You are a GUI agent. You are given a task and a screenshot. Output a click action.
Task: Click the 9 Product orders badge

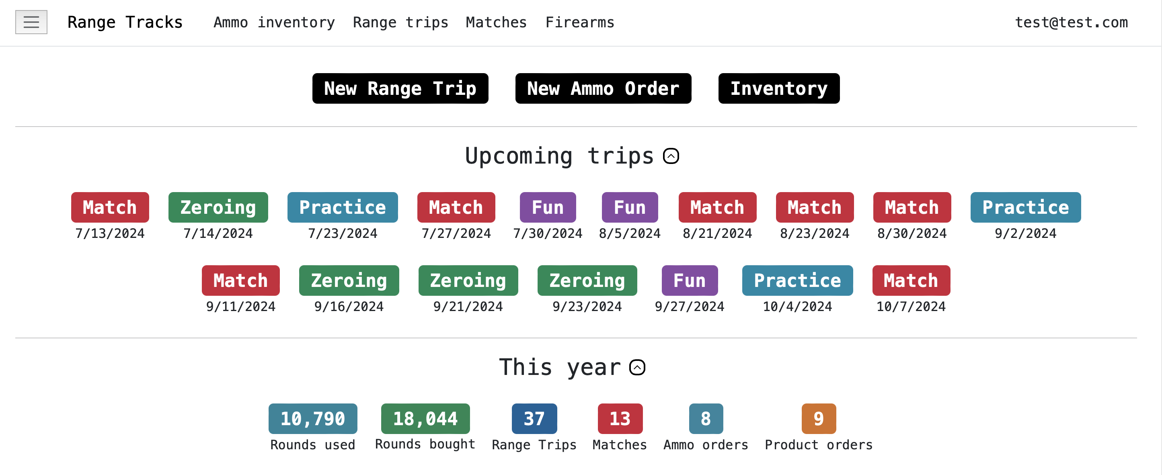(819, 419)
